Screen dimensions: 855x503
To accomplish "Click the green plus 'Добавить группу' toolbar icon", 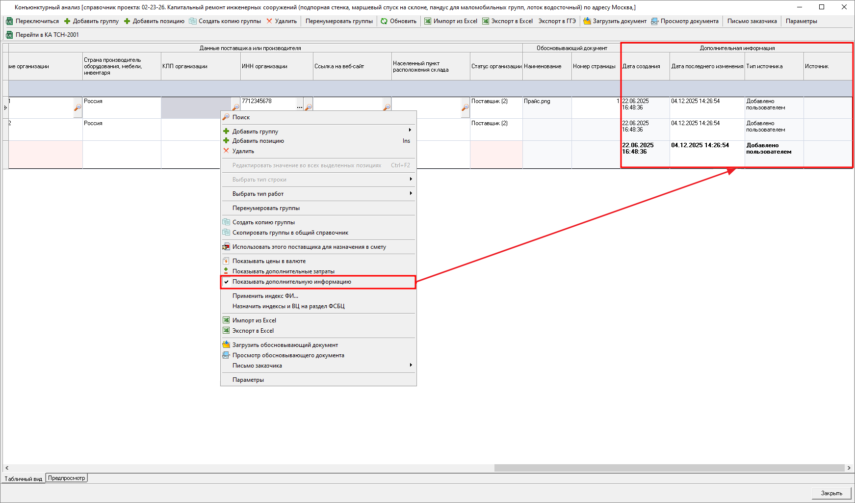I will click(67, 21).
